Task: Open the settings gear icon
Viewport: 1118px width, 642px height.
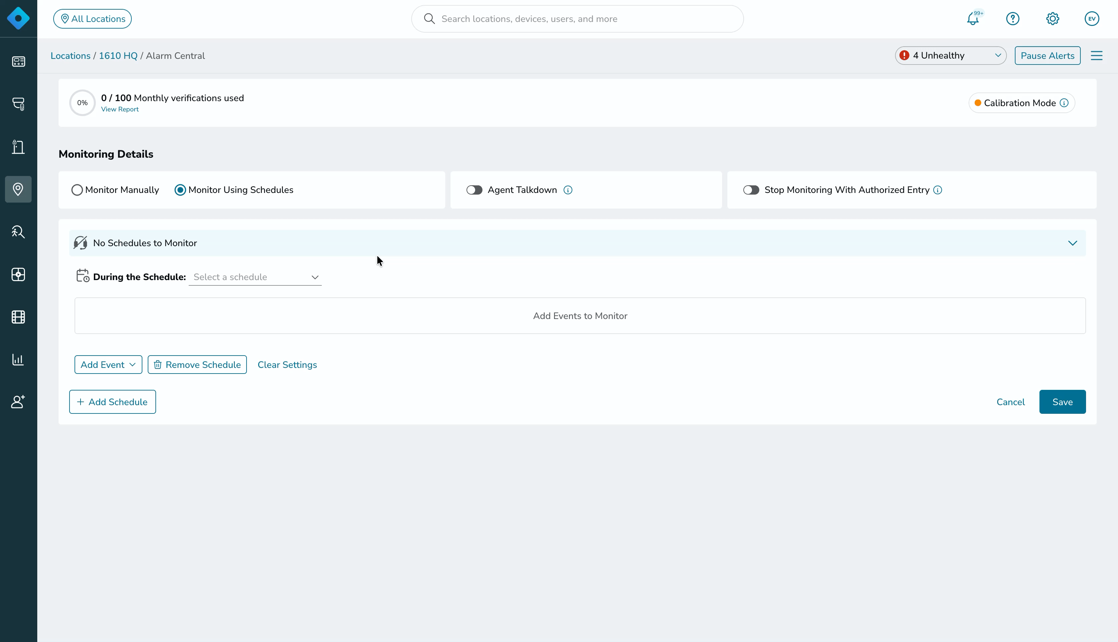Action: coord(1052,19)
